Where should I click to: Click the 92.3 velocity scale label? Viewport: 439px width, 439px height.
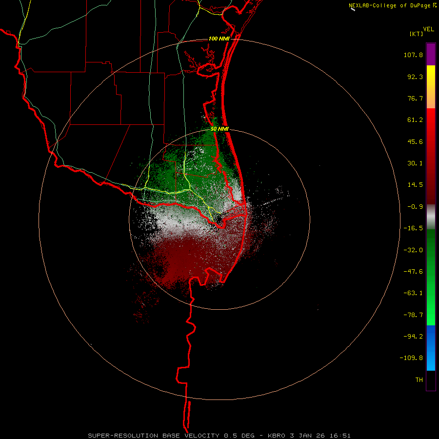click(415, 77)
